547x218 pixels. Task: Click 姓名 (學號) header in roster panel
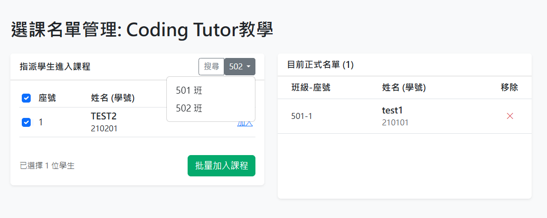pyautogui.click(x=403, y=88)
